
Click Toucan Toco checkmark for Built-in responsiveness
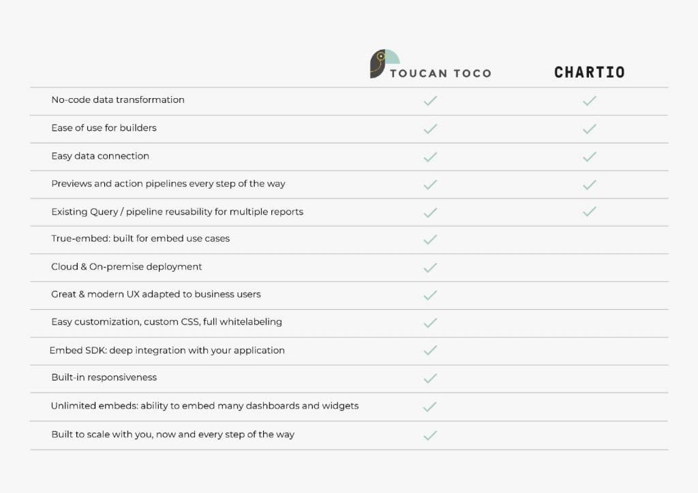click(x=430, y=379)
